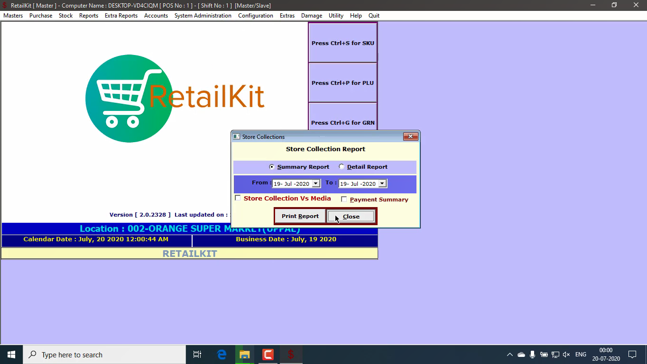647x364 pixels.
Task: Open the Configuration menu
Action: pos(256,16)
